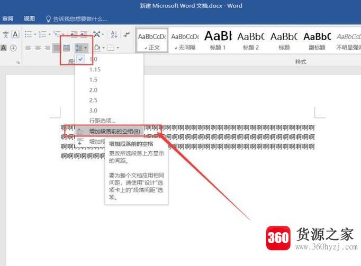The height and width of the screenshot is (266, 361).
Task: Choose 3.0 line spacing
Action: tap(109, 110)
